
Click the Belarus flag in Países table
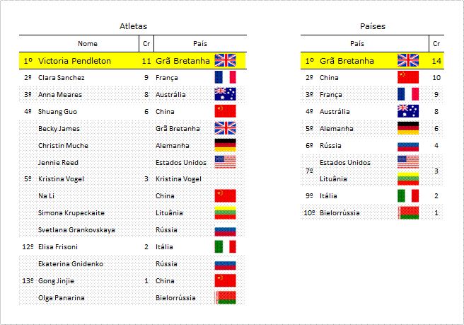click(408, 212)
